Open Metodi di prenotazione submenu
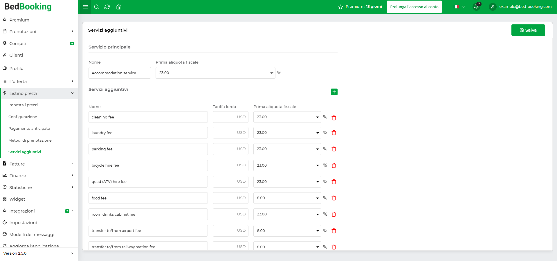Viewport: 557px width, 261px height. [x=30, y=140]
